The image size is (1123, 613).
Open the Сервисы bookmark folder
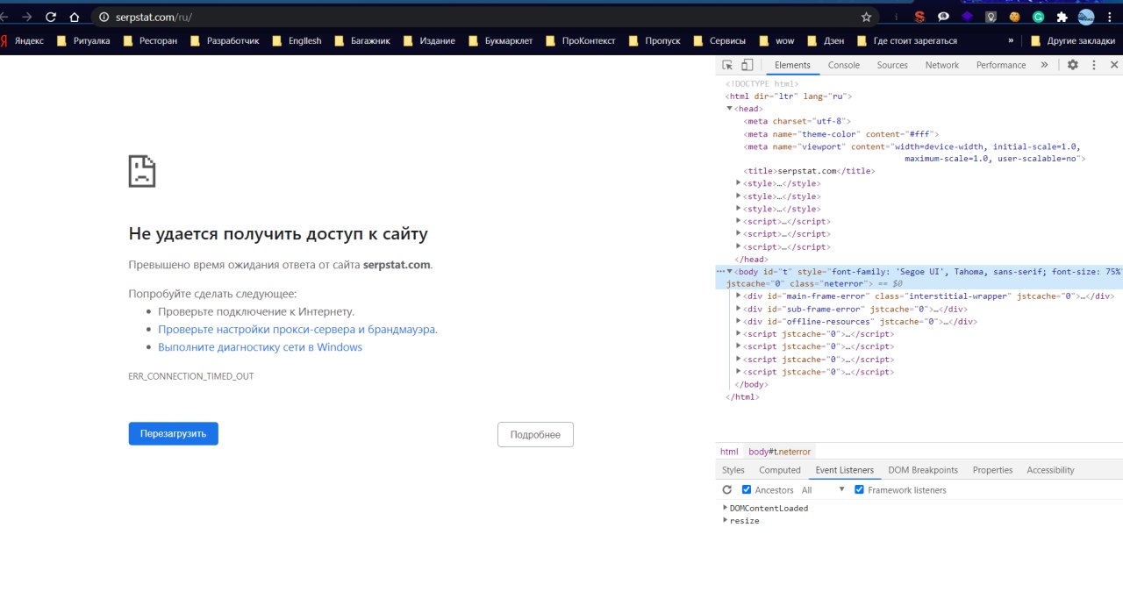coord(719,40)
